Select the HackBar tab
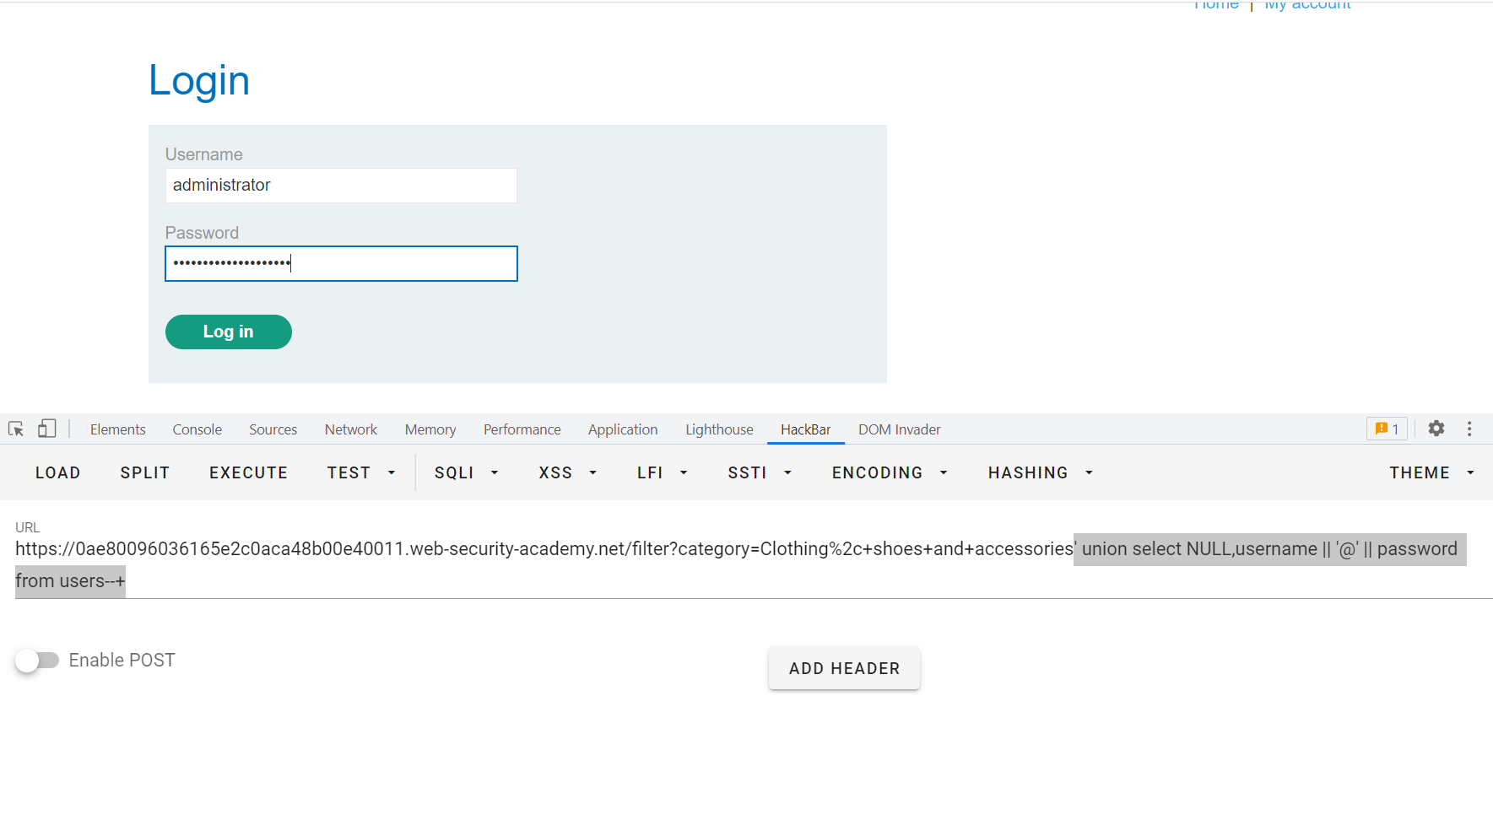The width and height of the screenshot is (1493, 831). [x=806, y=429]
